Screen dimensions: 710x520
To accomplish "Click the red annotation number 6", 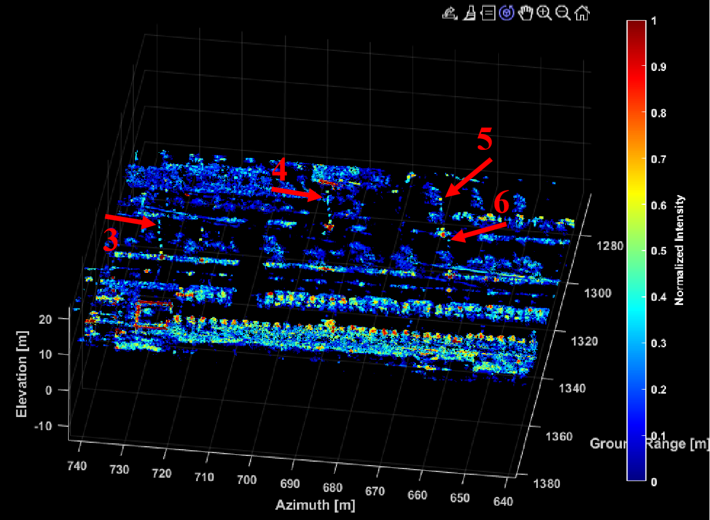I will [501, 204].
